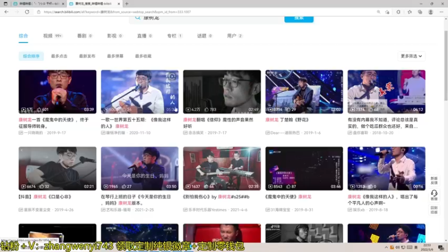Image resolution: width=448 pixels, height=252 pixels.
Task: Open the tab actions menu icon
Action: click(x=6, y=4)
